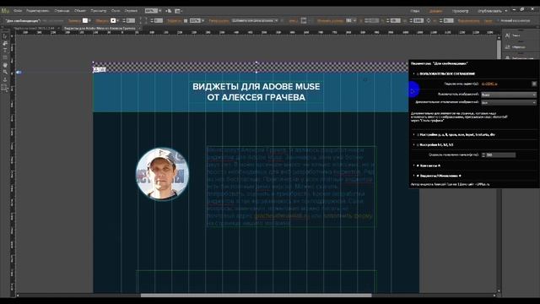Click the stroke weight input field
This screenshot has width=540, height=304.
pos(131,20)
